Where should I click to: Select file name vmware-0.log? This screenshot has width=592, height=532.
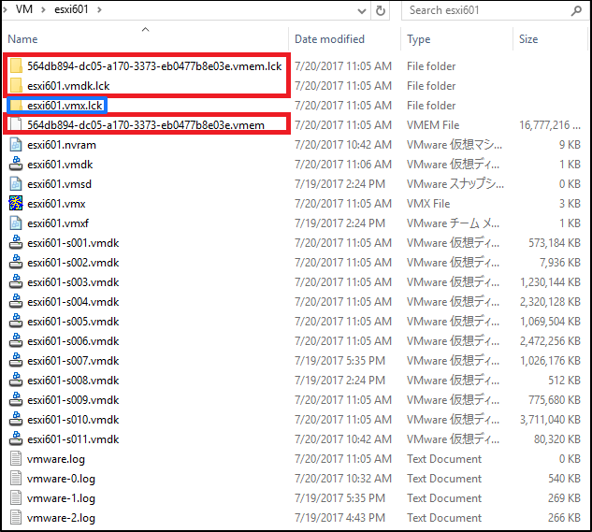(x=61, y=479)
